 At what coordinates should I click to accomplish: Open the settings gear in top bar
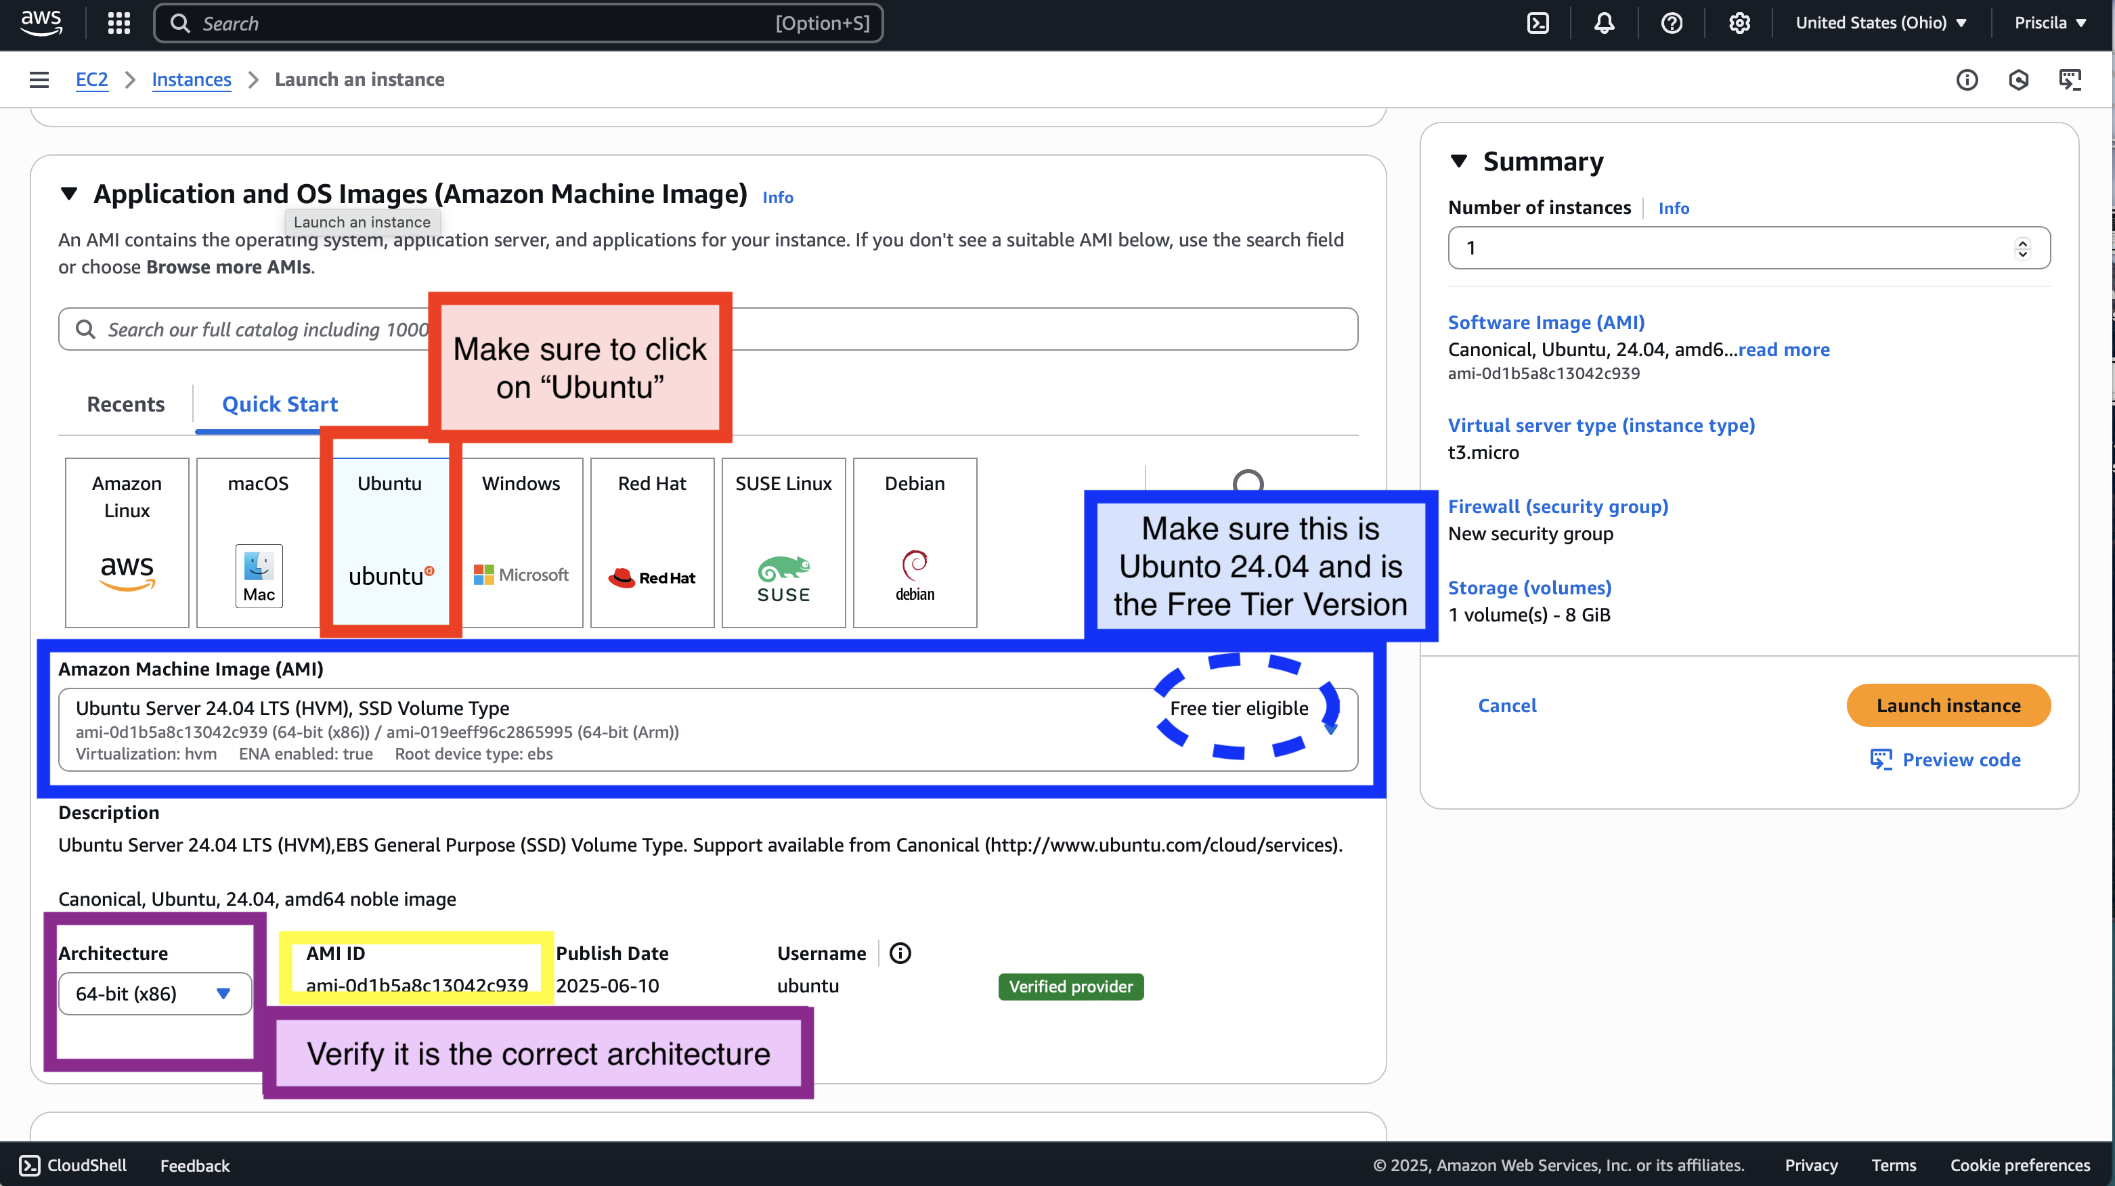click(x=1739, y=23)
